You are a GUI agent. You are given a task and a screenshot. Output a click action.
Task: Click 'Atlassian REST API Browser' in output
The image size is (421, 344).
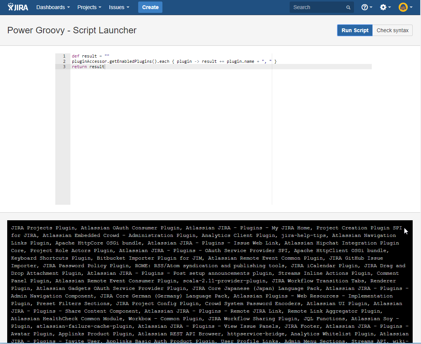(179, 334)
